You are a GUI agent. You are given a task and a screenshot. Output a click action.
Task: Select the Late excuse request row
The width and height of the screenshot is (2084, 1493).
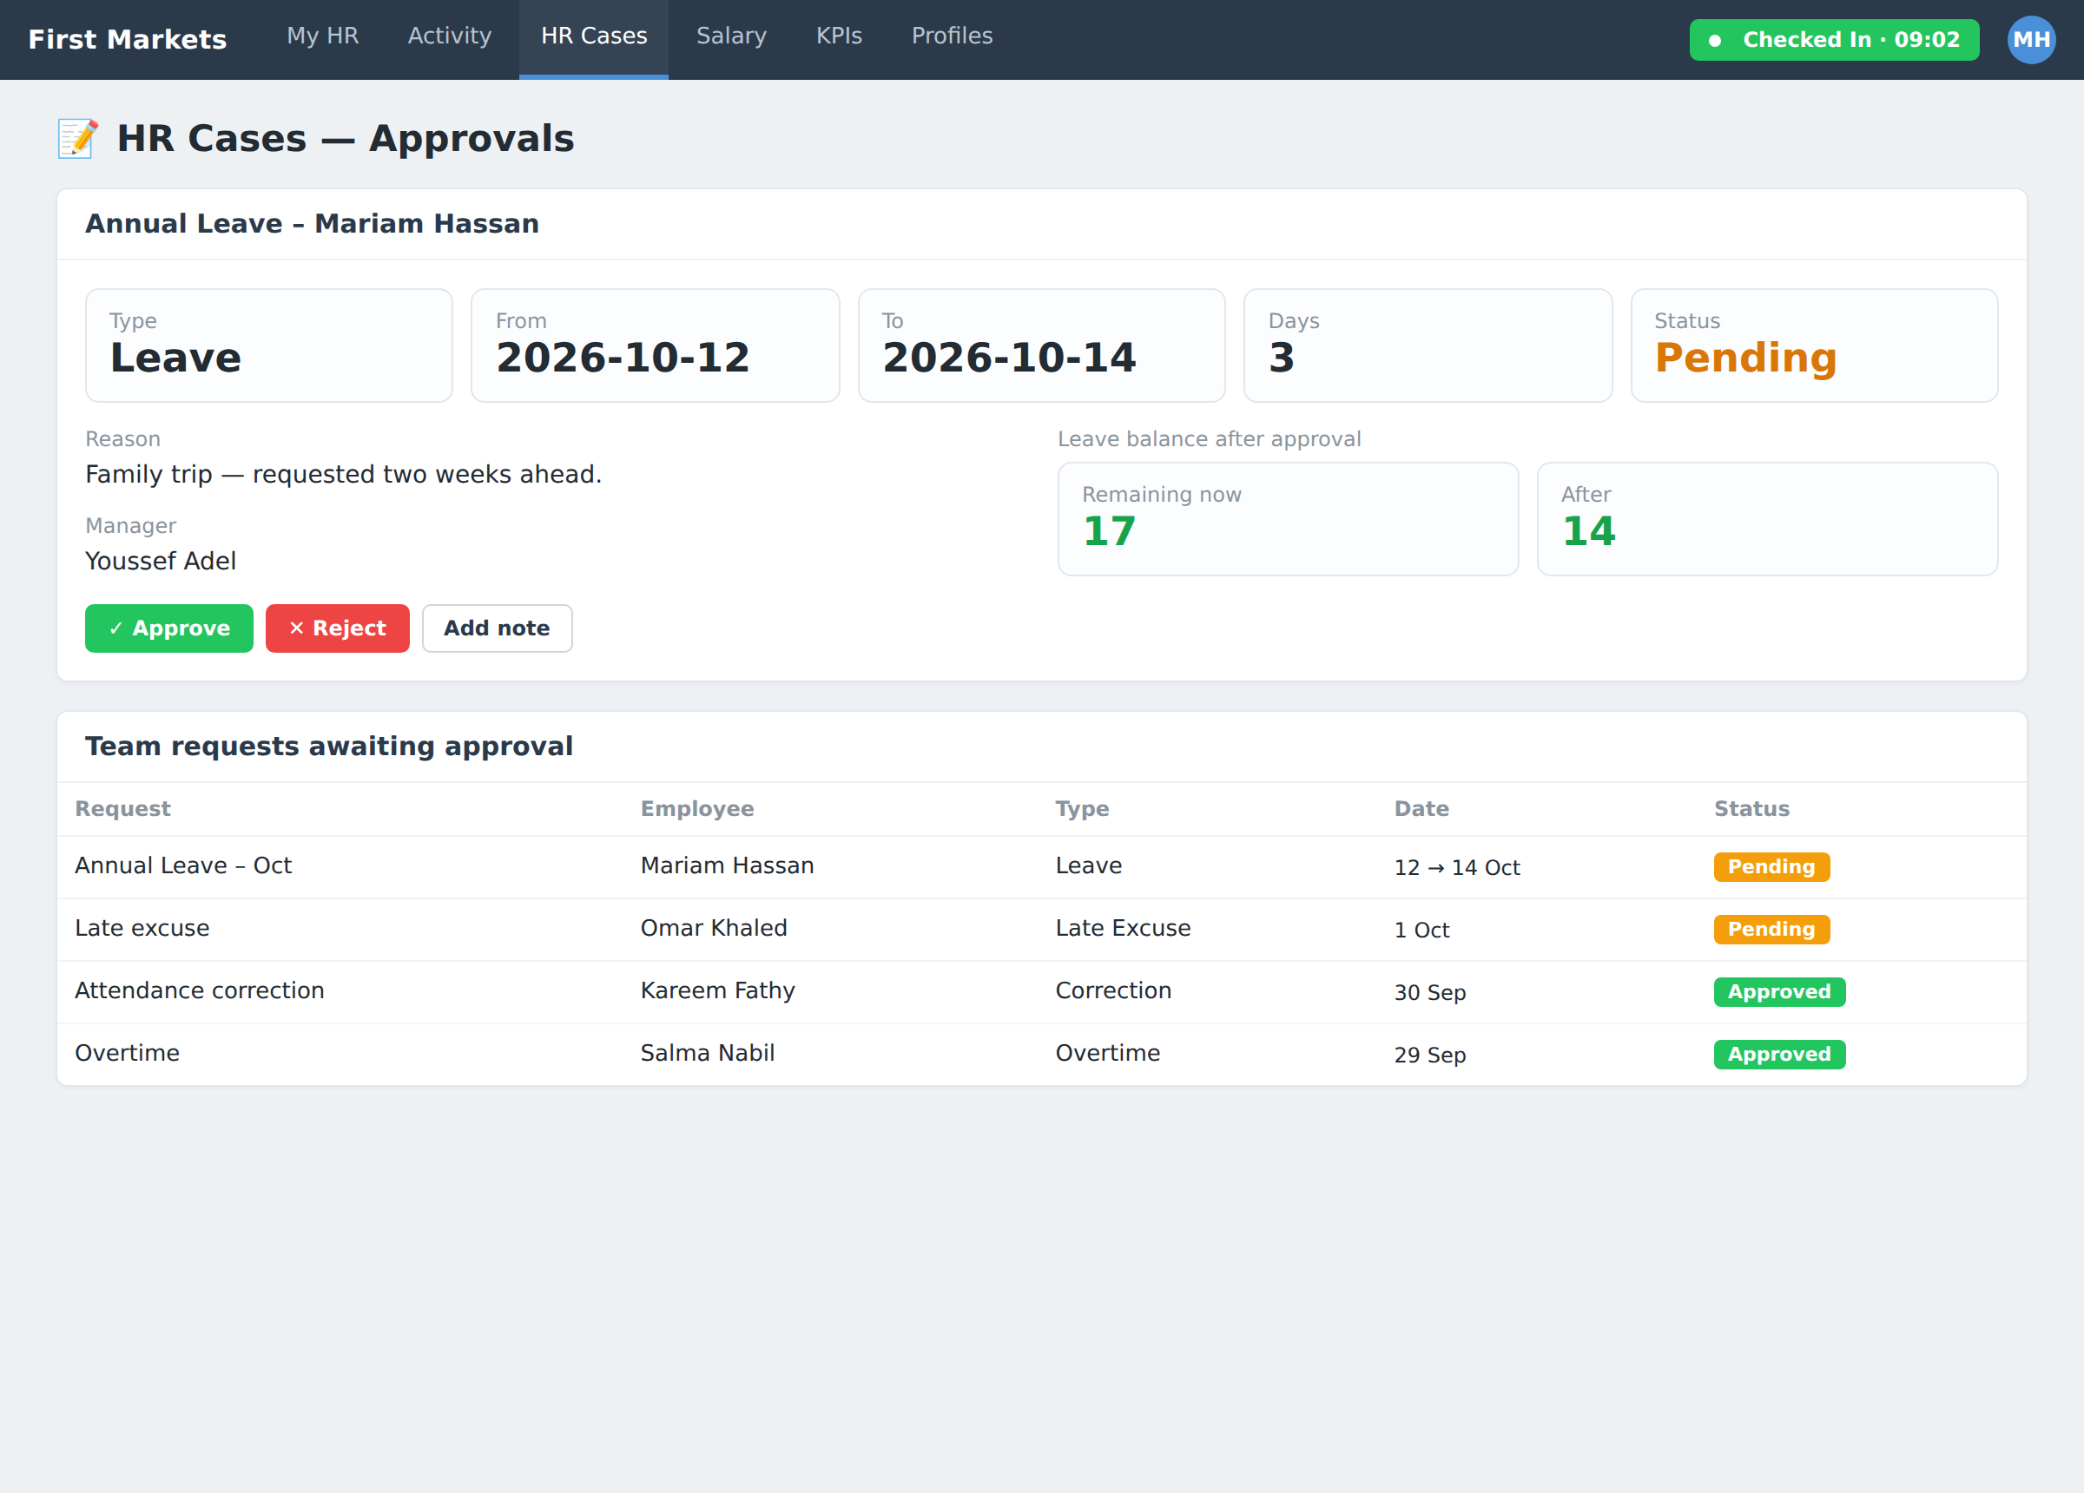pos(1042,929)
